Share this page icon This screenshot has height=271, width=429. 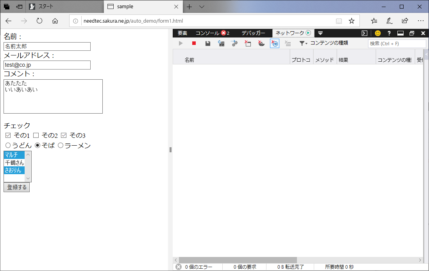pyautogui.click(x=405, y=21)
